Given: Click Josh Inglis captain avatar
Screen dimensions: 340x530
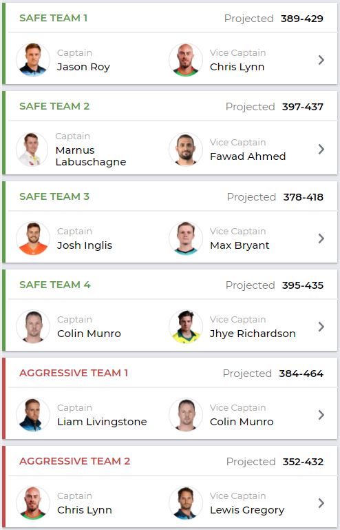Looking at the screenshot, I should click(x=33, y=238).
